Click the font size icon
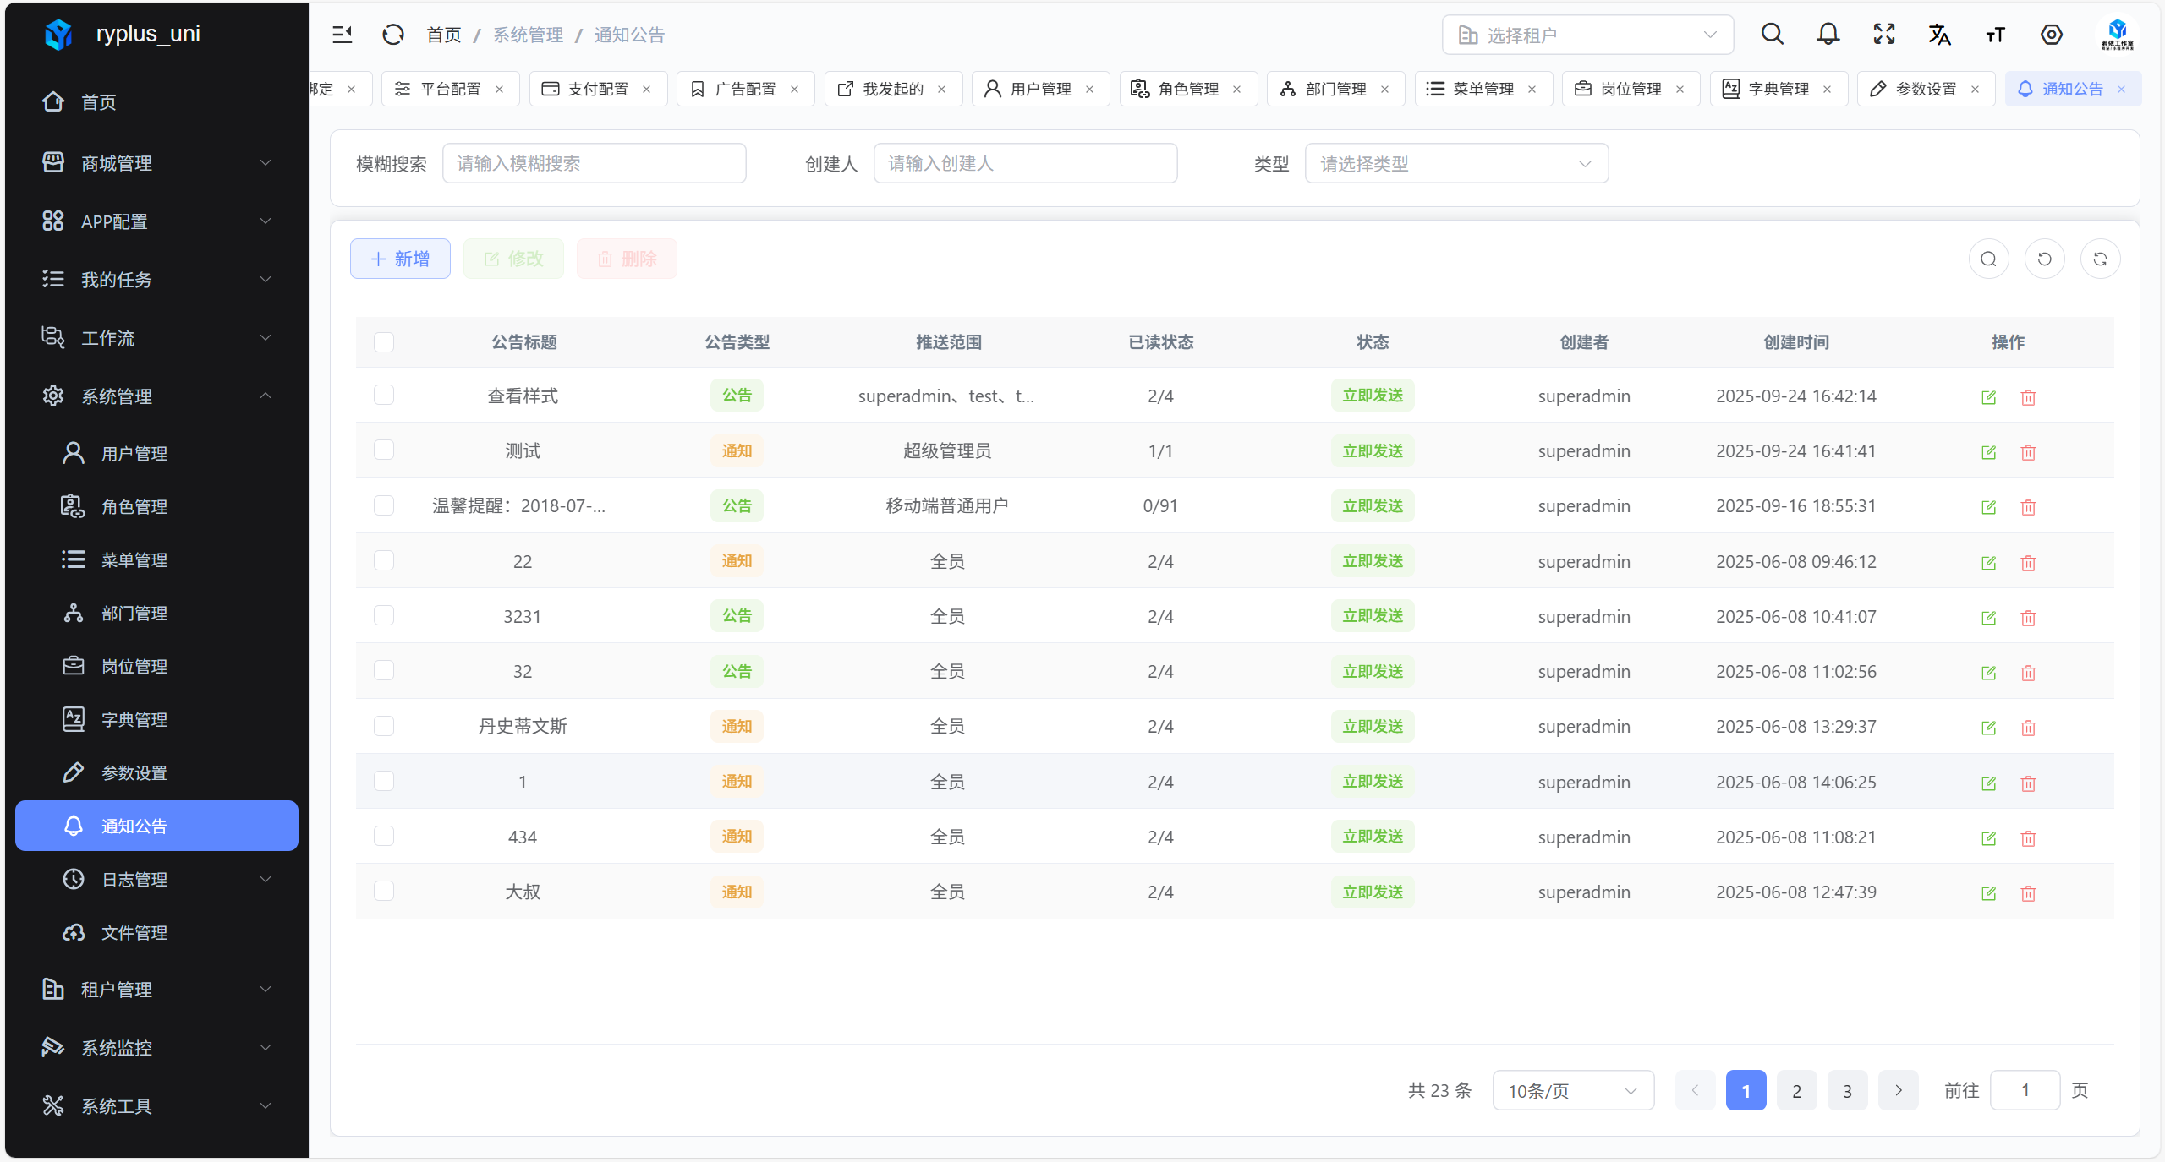The width and height of the screenshot is (2165, 1162). (1995, 35)
